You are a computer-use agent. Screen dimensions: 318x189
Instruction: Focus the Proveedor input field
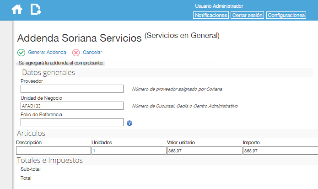(72, 89)
